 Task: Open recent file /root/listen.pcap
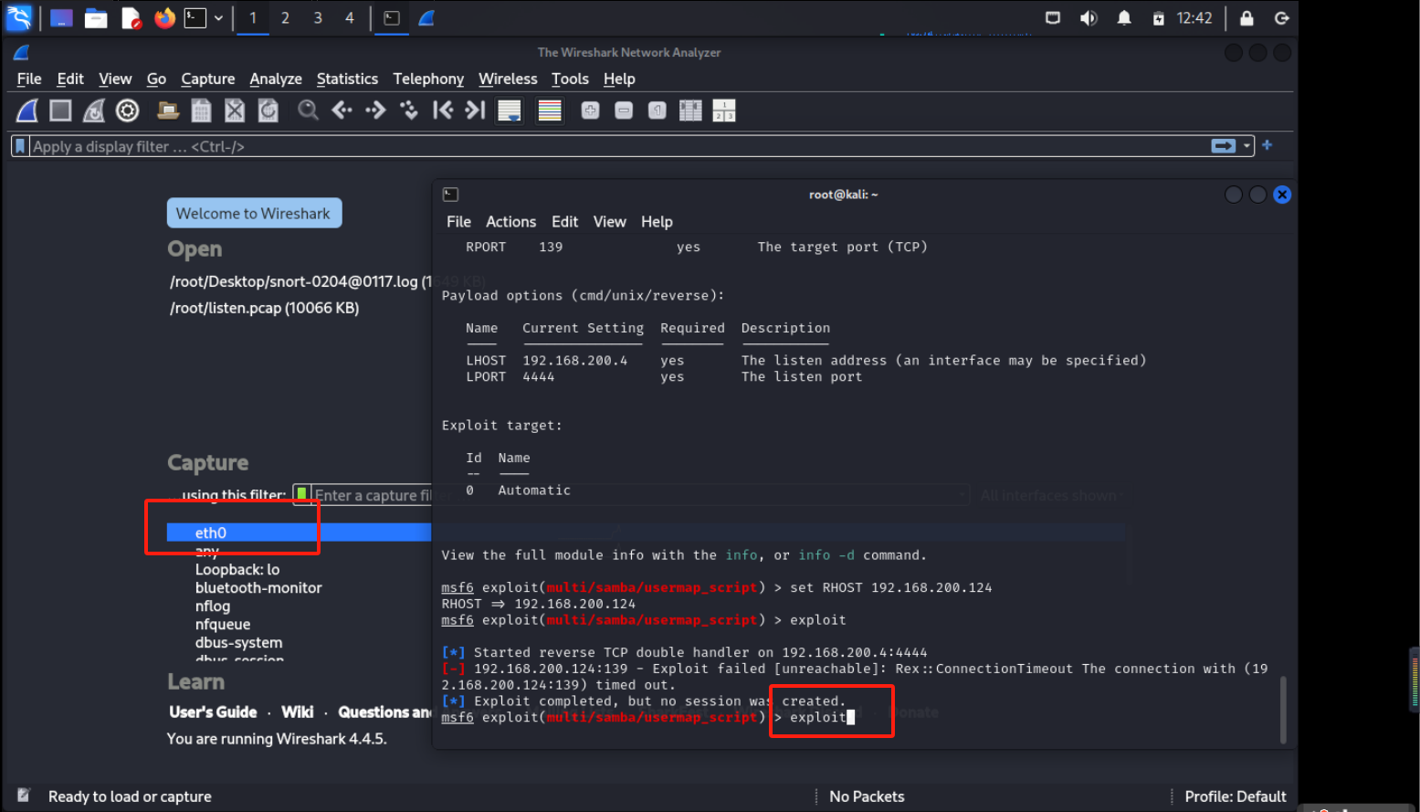[264, 308]
